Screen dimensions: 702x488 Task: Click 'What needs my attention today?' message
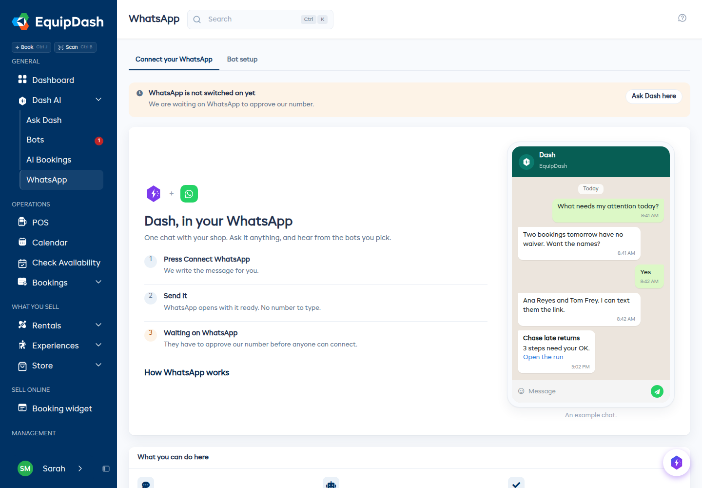(608, 210)
